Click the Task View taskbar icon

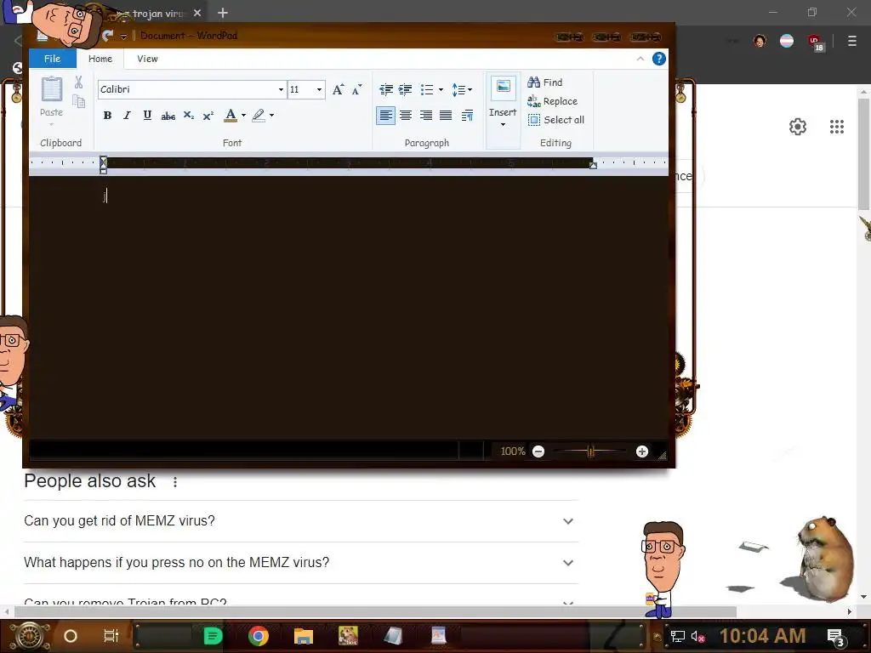[111, 636]
